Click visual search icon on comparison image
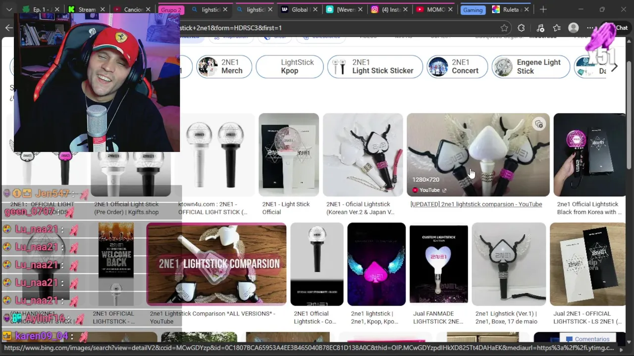634x356 pixels. 539,125
